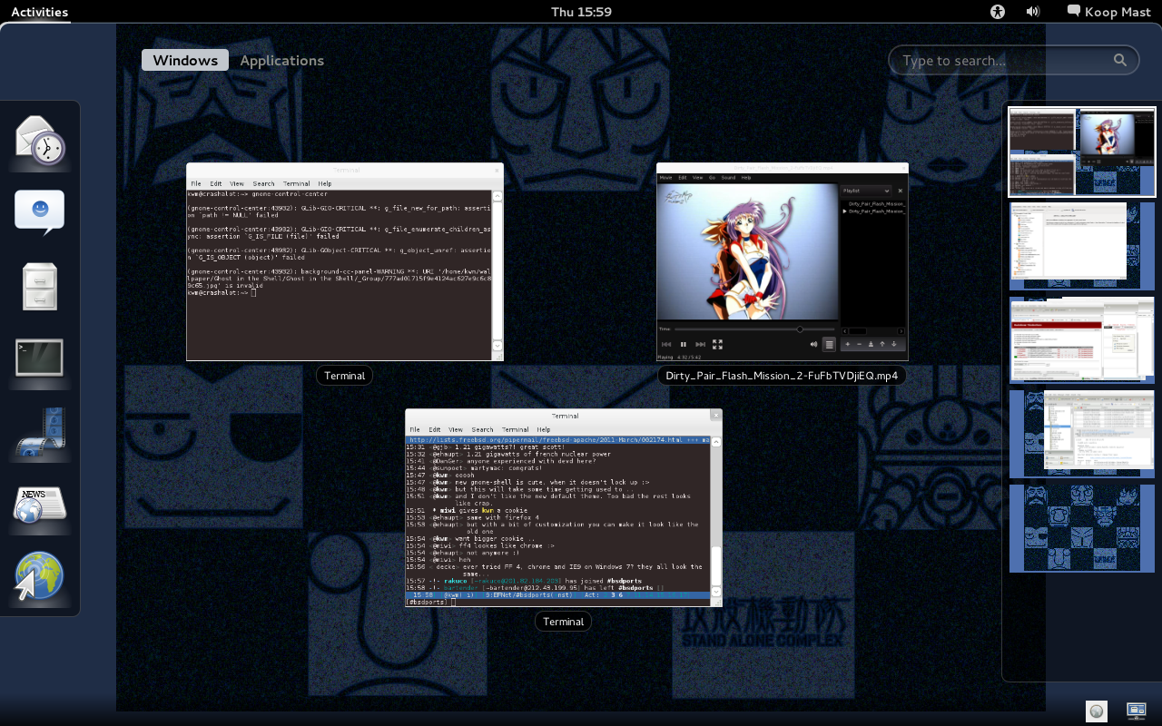Switch to the second workspace thumbnail
Screen dimensions: 1162x726
(1081, 246)
